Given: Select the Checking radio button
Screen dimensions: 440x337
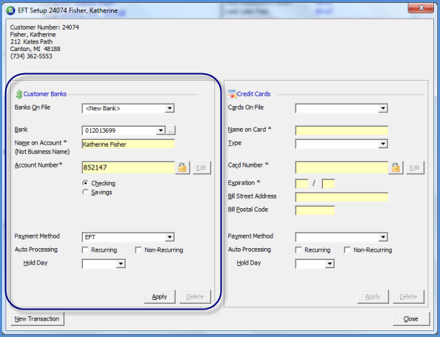Looking at the screenshot, I should click(85, 183).
